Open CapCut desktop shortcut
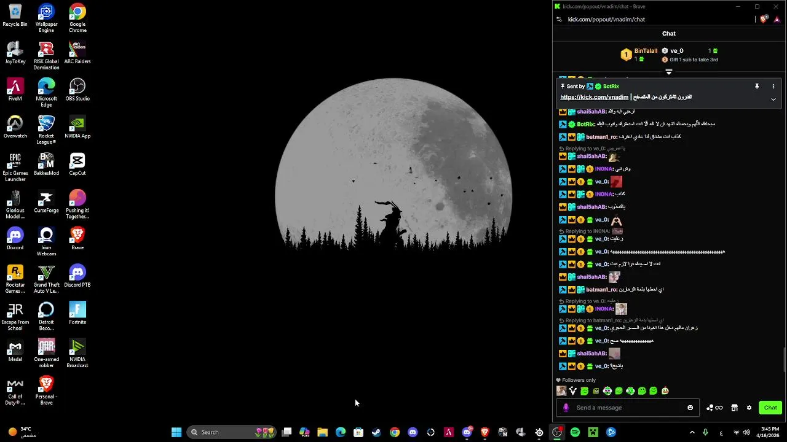Viewport: 787px width, 442px height. 77,165
